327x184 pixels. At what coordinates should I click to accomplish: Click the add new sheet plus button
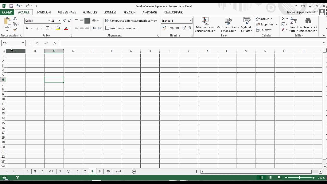tap(134, 171)
